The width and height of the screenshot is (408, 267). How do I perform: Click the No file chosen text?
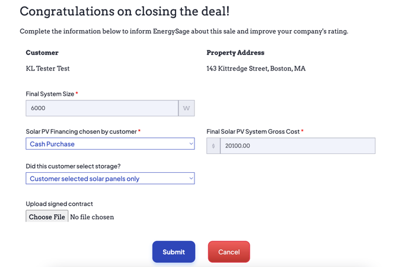pyautogui.click(x=92, y=217)
